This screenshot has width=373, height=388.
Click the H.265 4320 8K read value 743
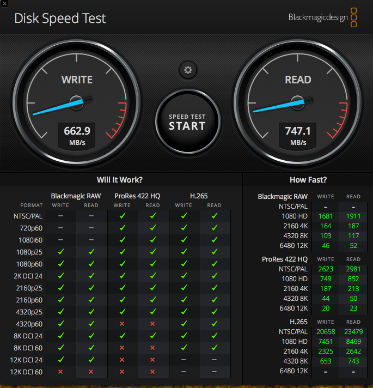pyautogui.click(x=353, y=361)
